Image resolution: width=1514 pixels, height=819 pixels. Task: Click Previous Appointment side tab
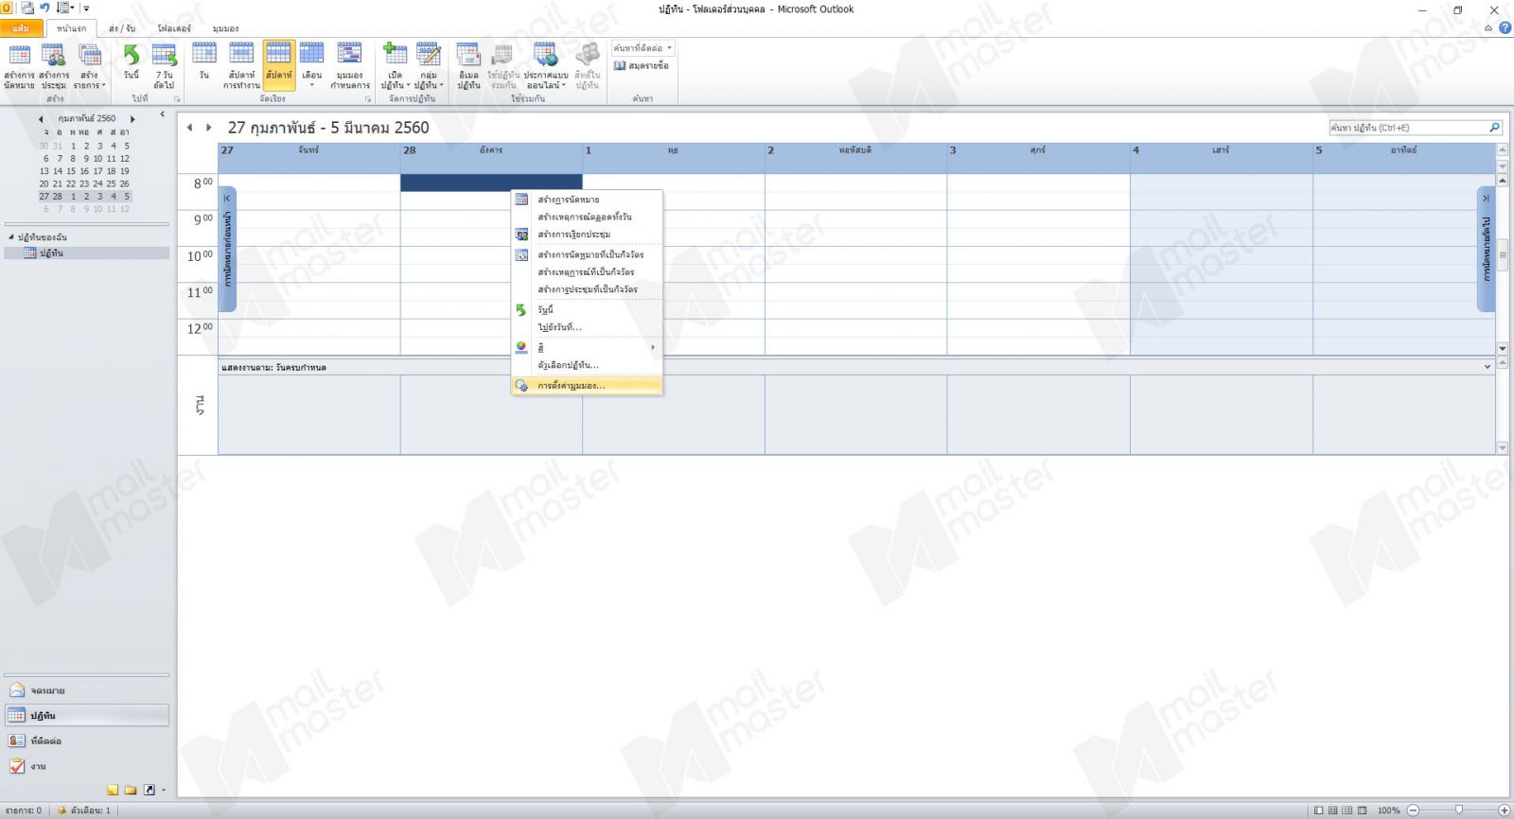pos(227,249)
